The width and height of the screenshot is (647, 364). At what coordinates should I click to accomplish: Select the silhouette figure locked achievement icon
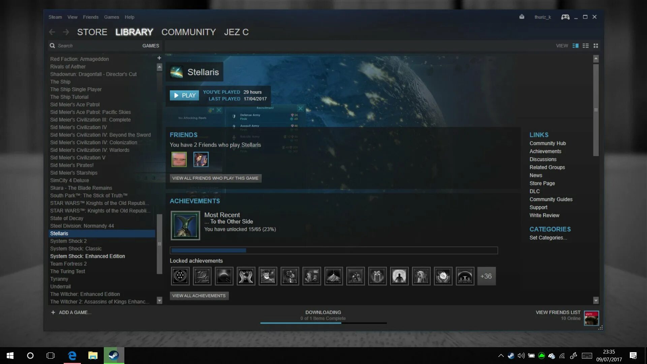pos(399,276)
